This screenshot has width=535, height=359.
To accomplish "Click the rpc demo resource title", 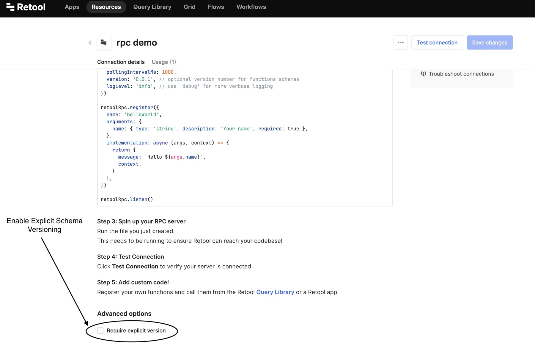I will pos(137,42).
